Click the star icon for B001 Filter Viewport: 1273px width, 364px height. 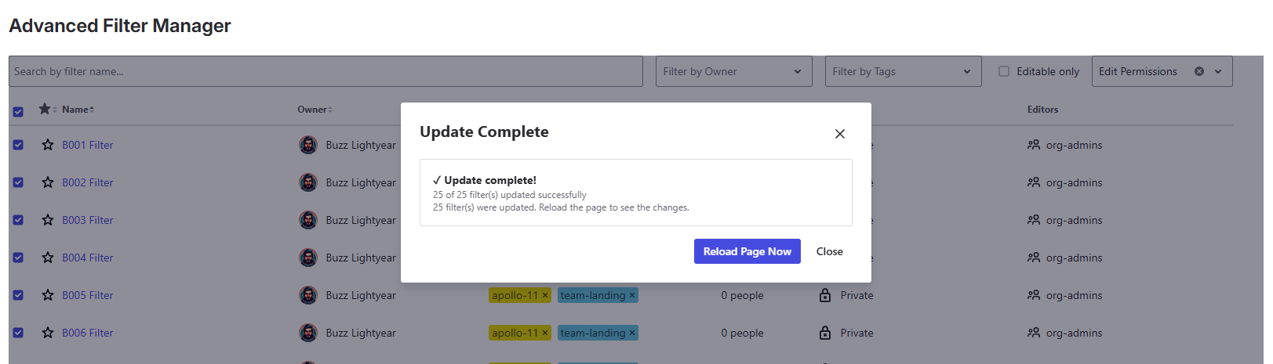[48, 145]
